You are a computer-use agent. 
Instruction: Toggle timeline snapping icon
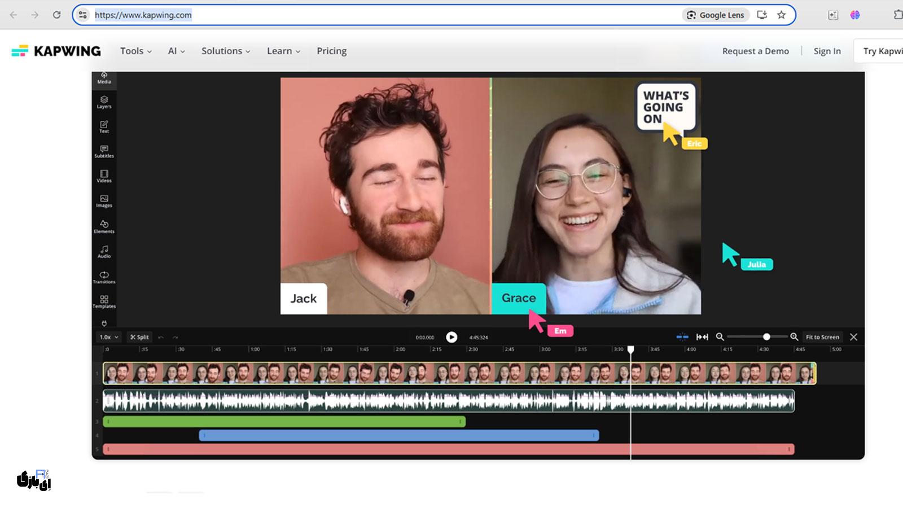tap(682, 337)
